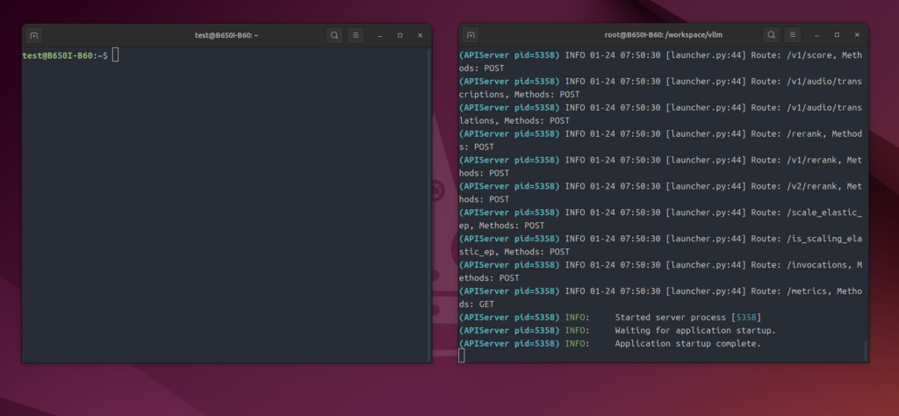Maximize the root@B650I-B60 vllm terminal window
The width and height of the screenshot is (899, 416).
837,36
